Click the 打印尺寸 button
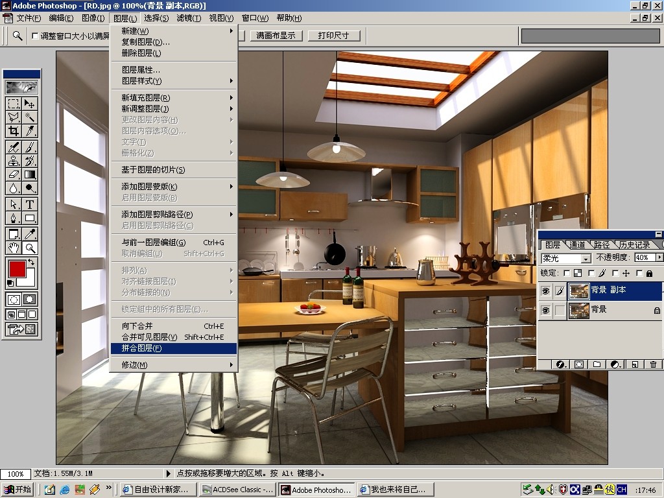 [334, 36]
